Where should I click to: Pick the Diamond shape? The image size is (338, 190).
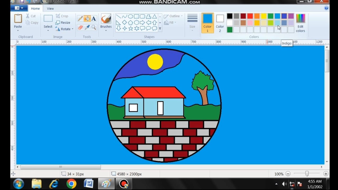click(125, 22)
